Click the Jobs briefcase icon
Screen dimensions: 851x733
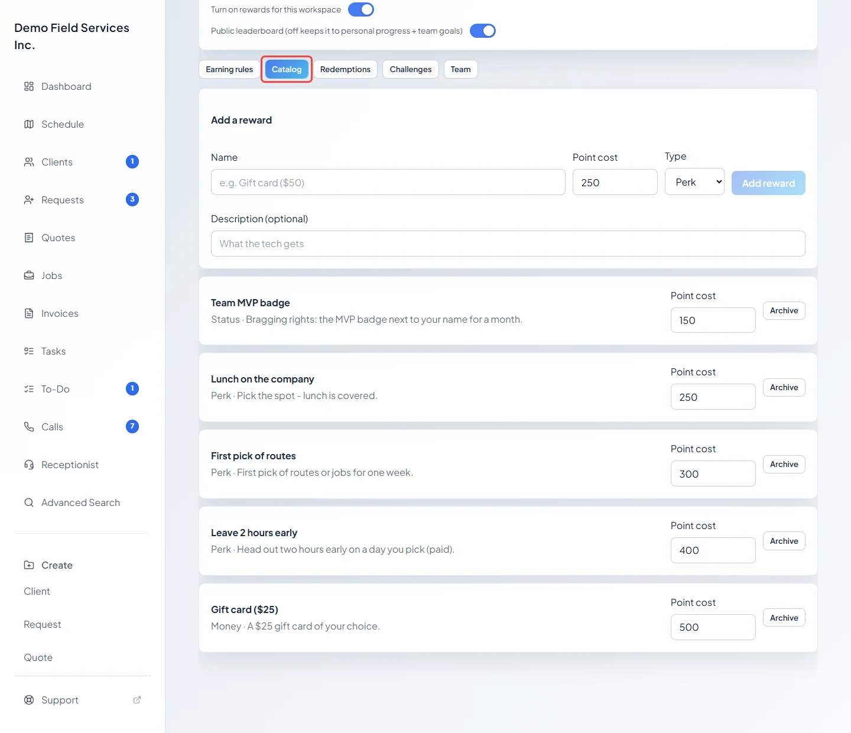coord(29,275)
